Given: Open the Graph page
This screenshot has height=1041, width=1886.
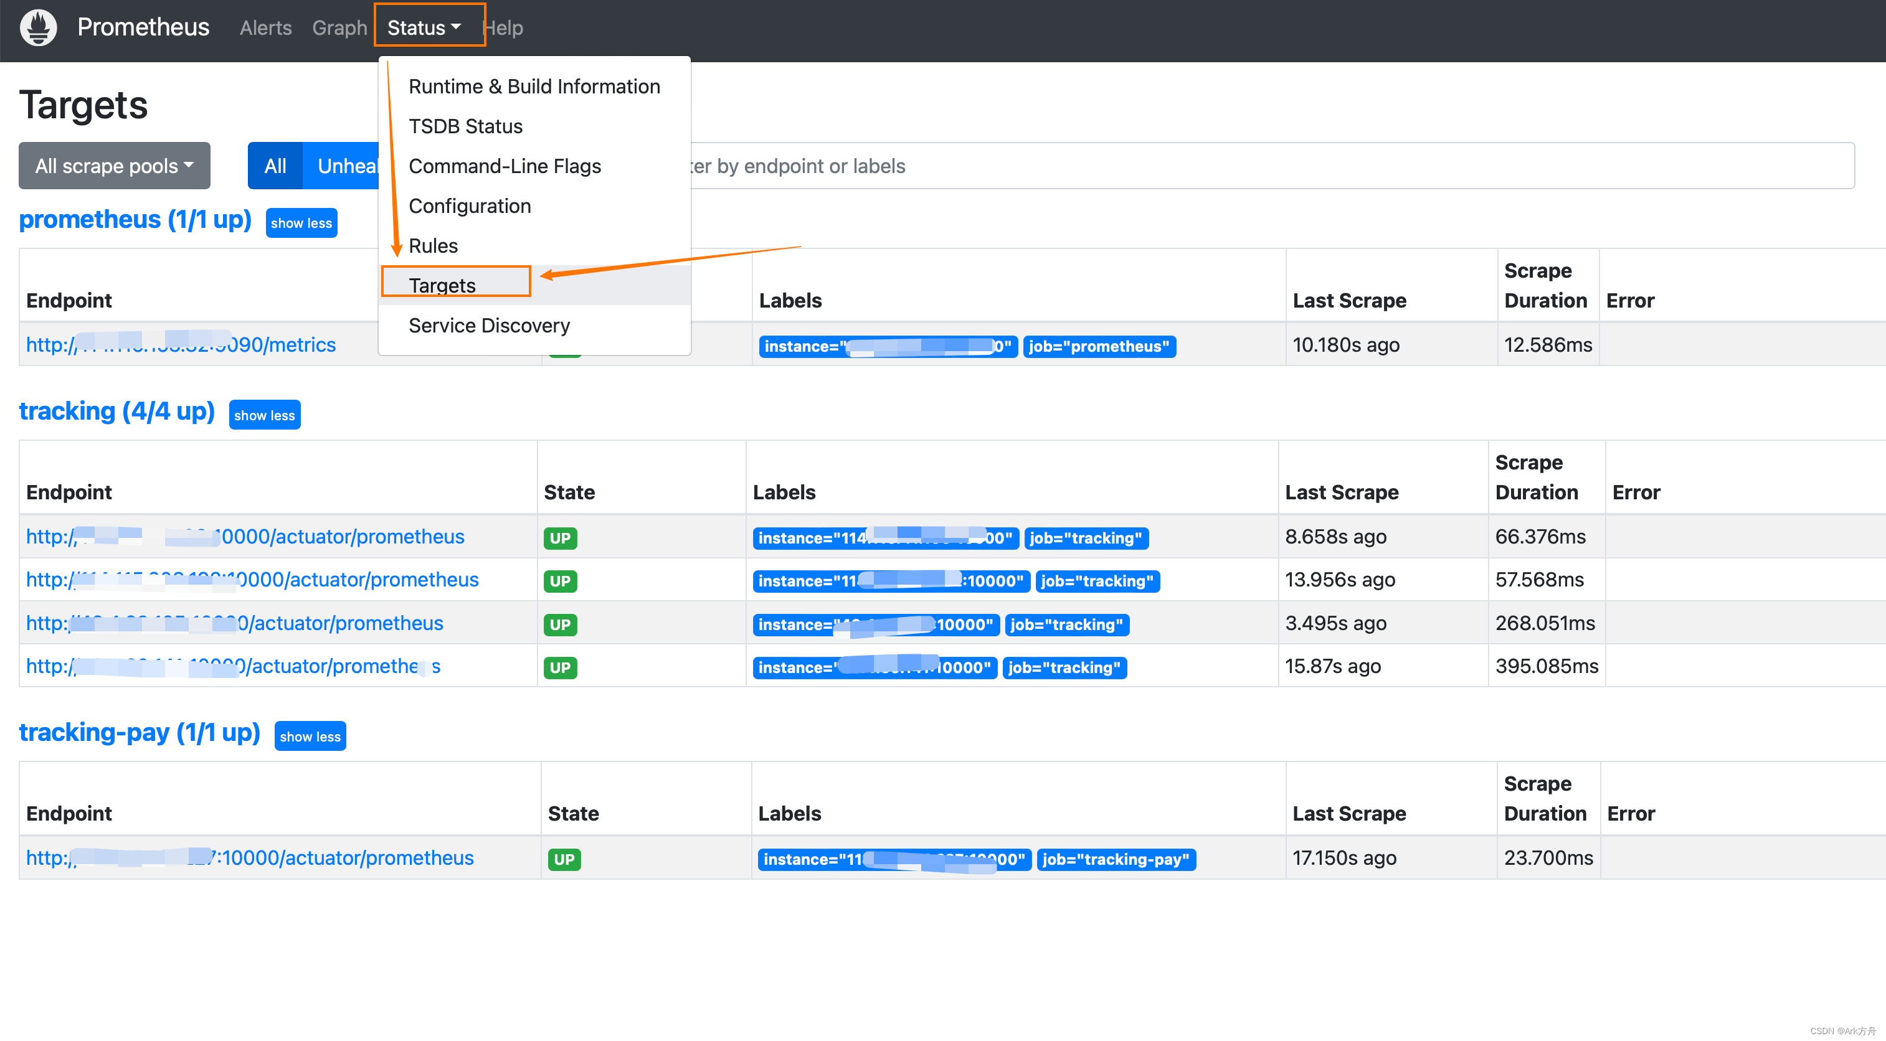Looking at the screenshot, I should 339,28.
